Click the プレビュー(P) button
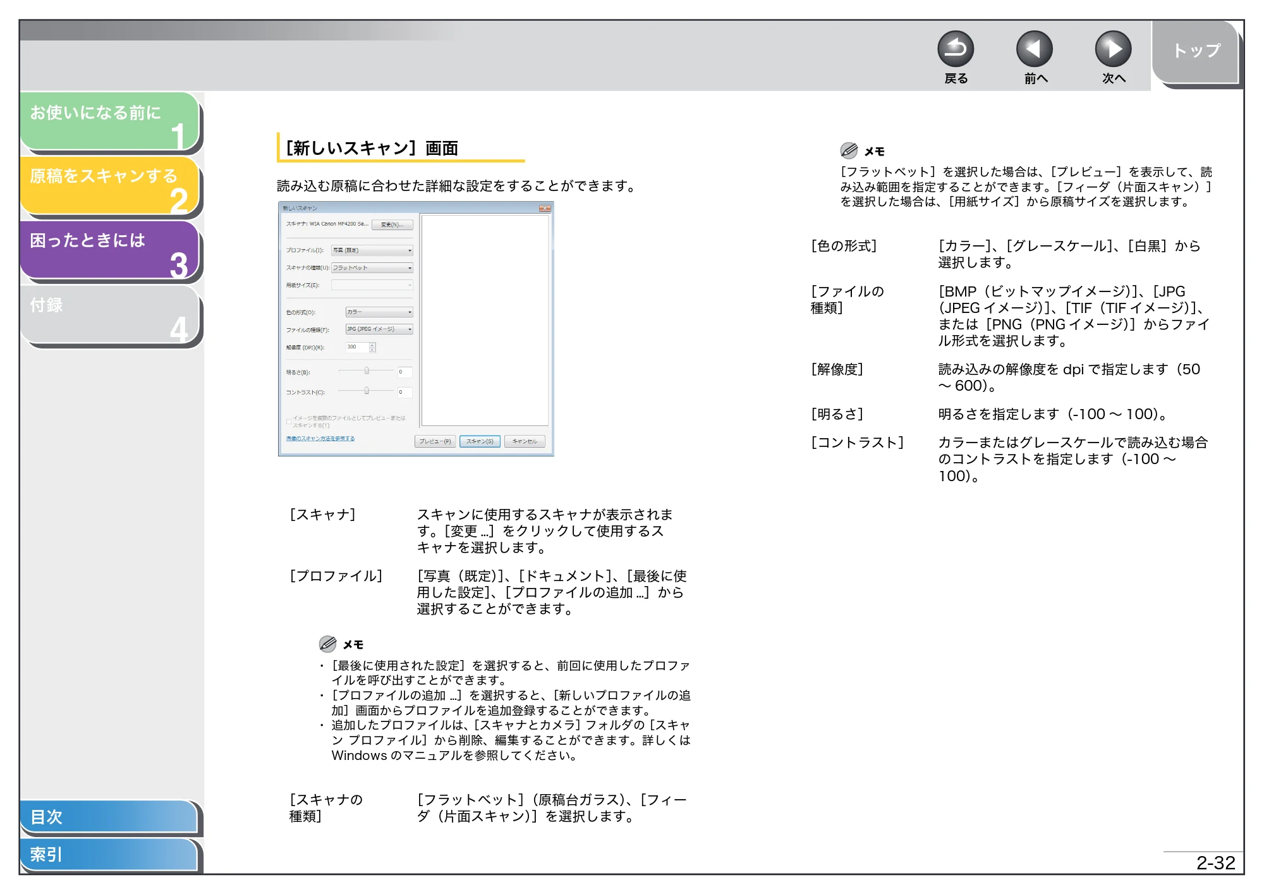The height and width of the screenshot is (894, 1264). [x=435, y=441]
